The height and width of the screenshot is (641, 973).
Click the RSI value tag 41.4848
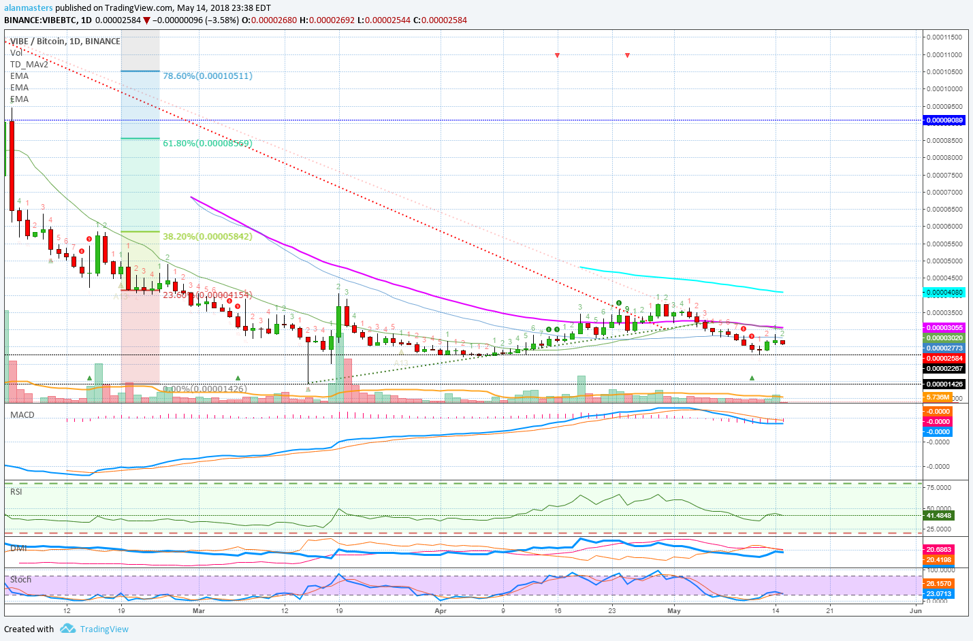pos(938,516)
